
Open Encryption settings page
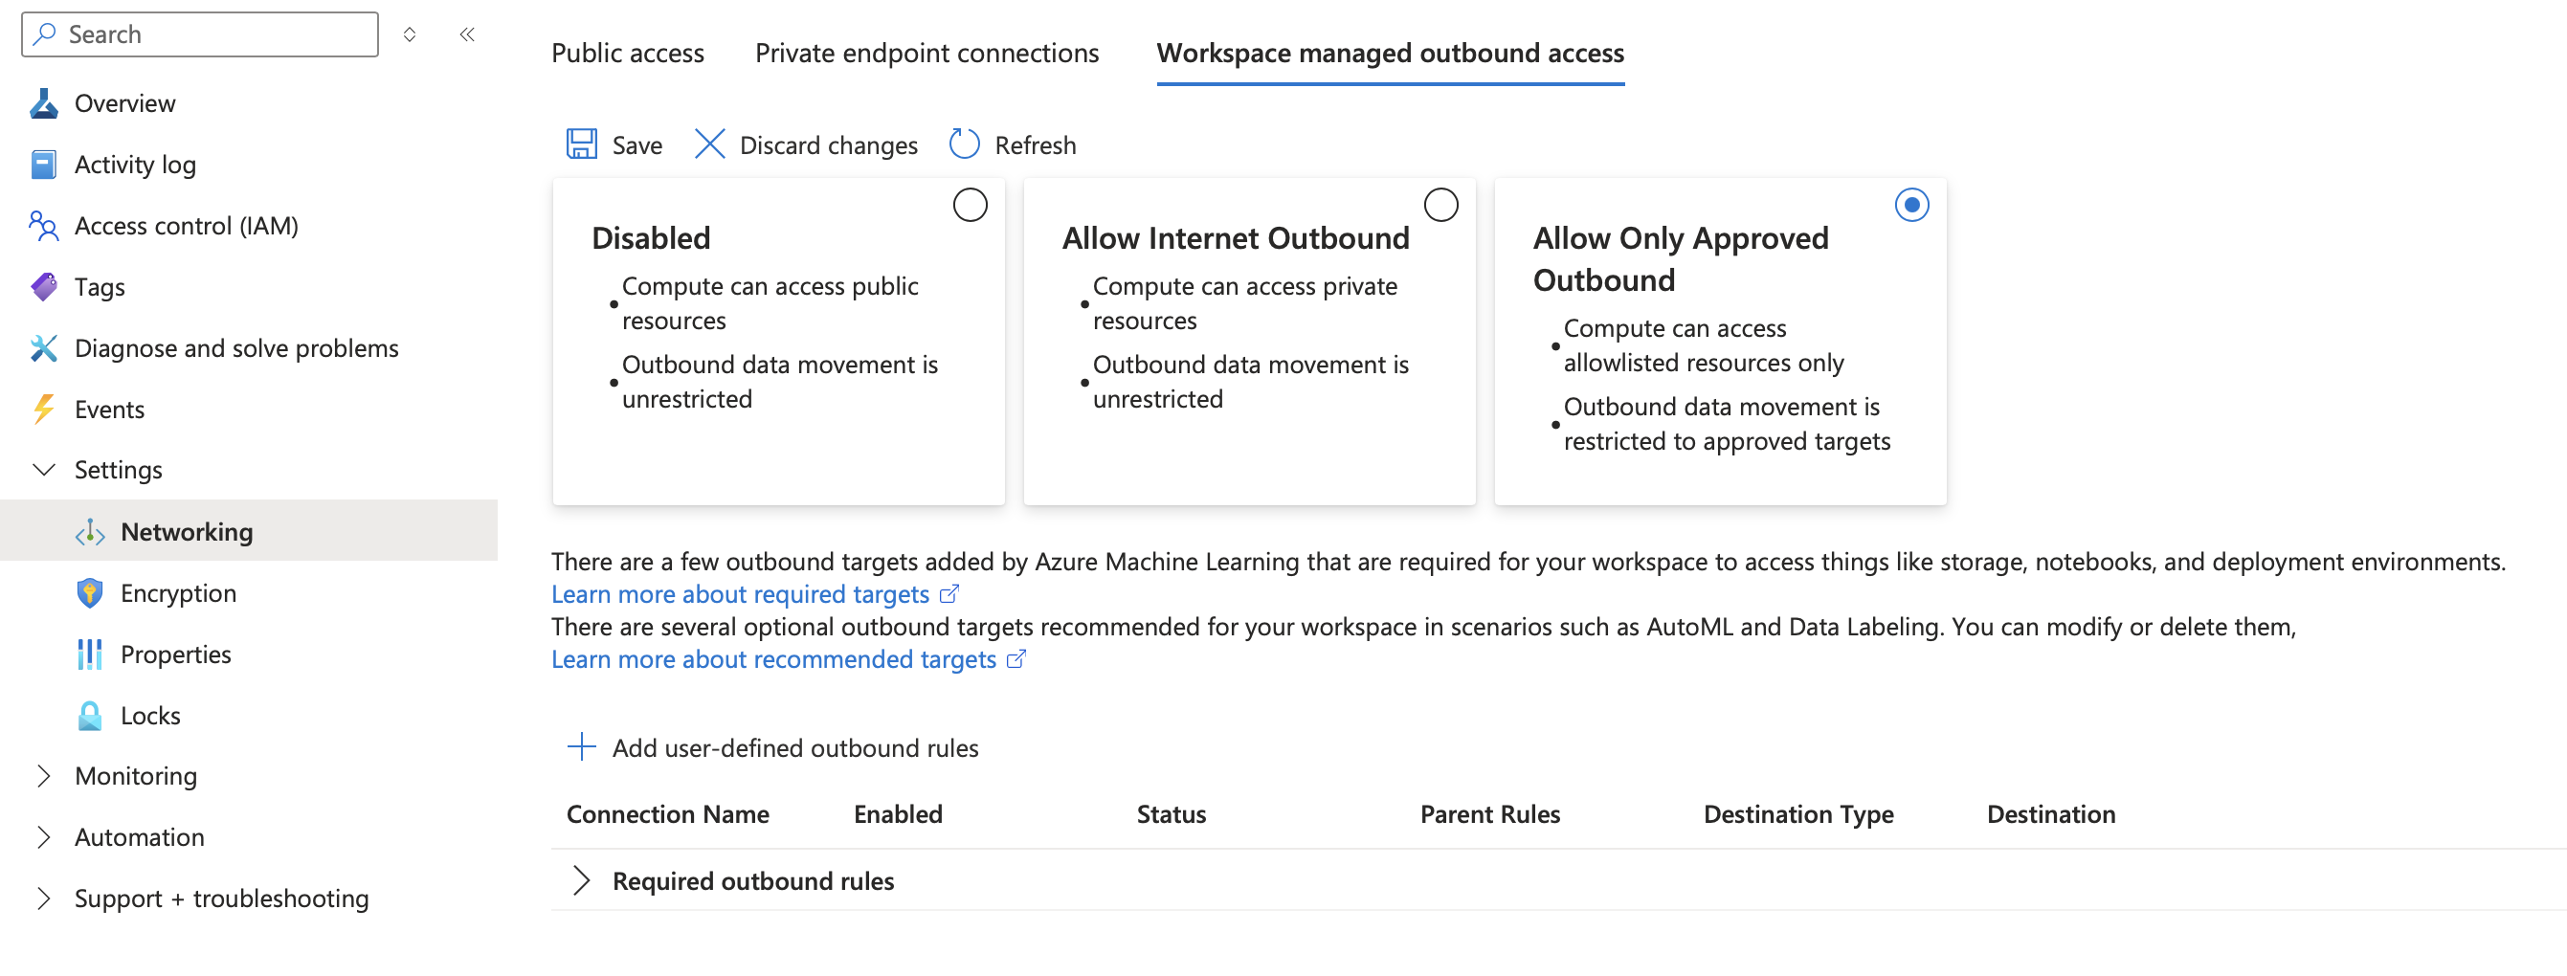178,593
